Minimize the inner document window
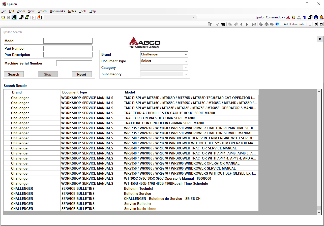 click(x=310, y=24)
